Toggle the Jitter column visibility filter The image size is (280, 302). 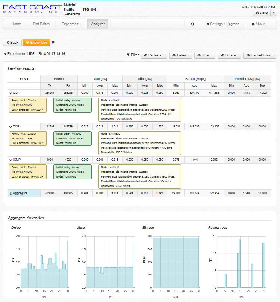(205, 55)
